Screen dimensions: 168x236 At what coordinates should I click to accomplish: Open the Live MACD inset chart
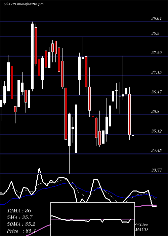click(92, 219)
